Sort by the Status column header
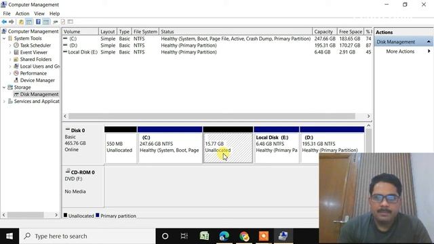 tap(236, 32)
